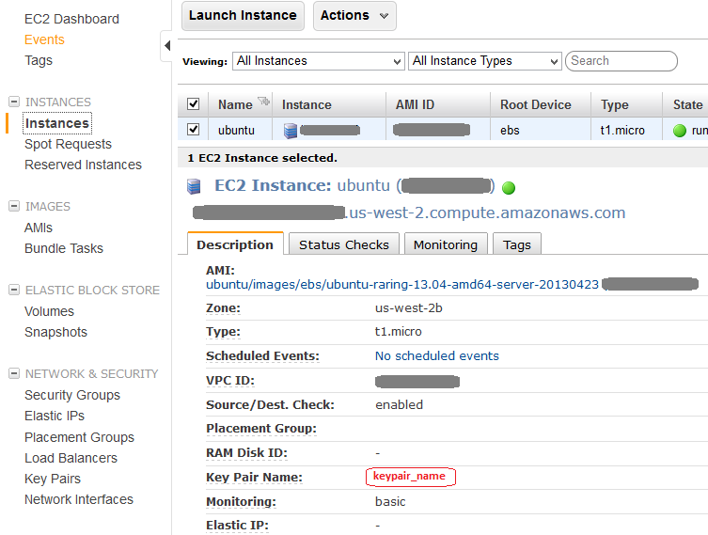Open the All Instance Types dropdown
The image size is (708, 535).
click(x=485, y=61)
